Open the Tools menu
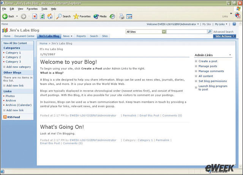 tap(44, 9)
